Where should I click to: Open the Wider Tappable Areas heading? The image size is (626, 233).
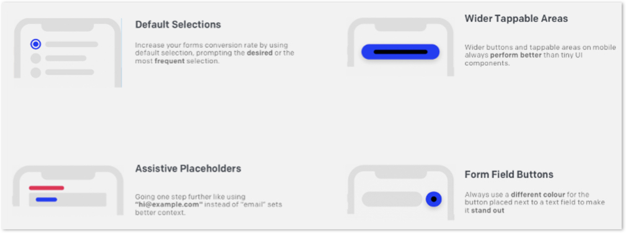point(516,19)
